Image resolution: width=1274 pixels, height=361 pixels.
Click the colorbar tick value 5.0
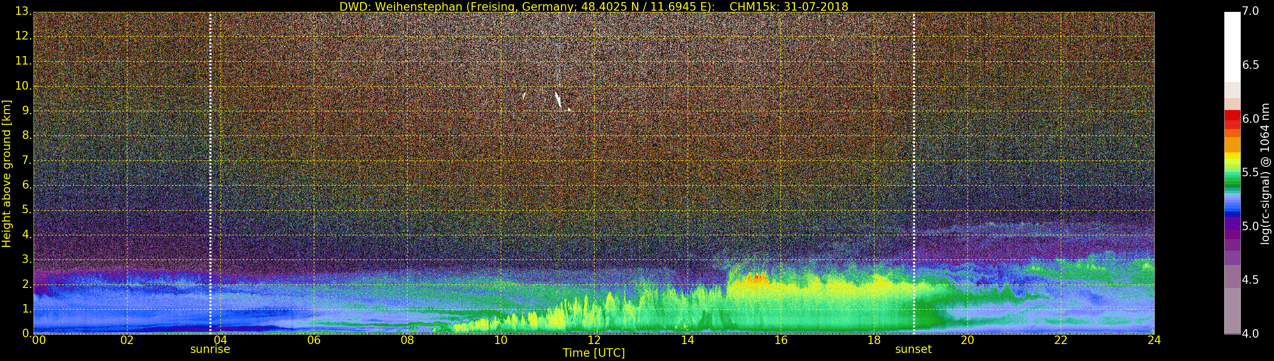pos(1250,226)
